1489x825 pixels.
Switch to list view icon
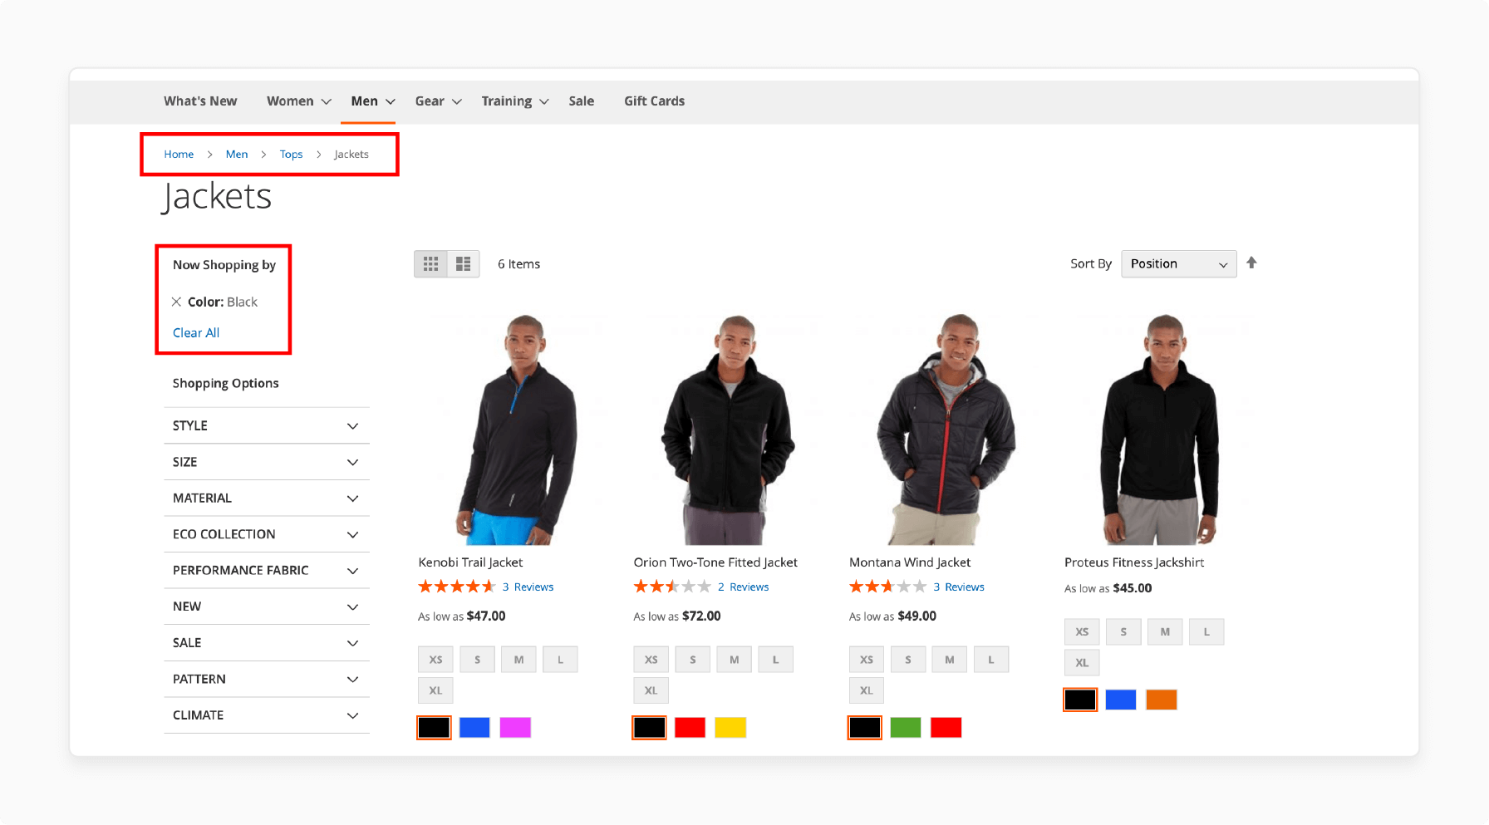click(x=464, y=264)
